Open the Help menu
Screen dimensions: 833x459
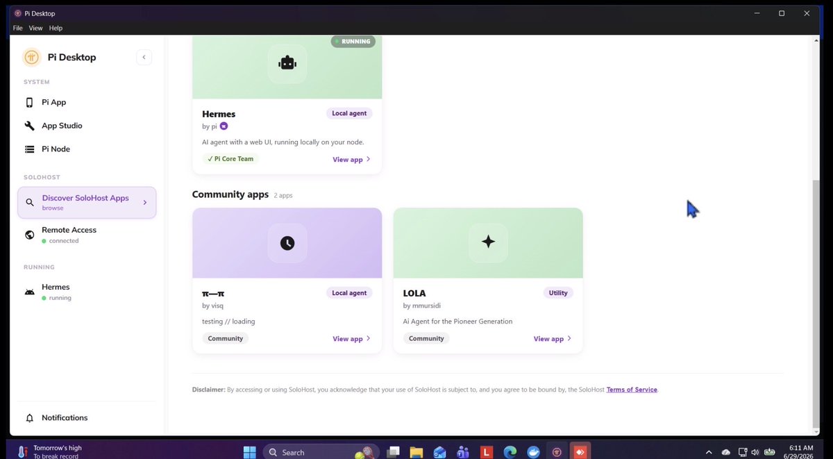pyautogui.click(x=56, y=28)
